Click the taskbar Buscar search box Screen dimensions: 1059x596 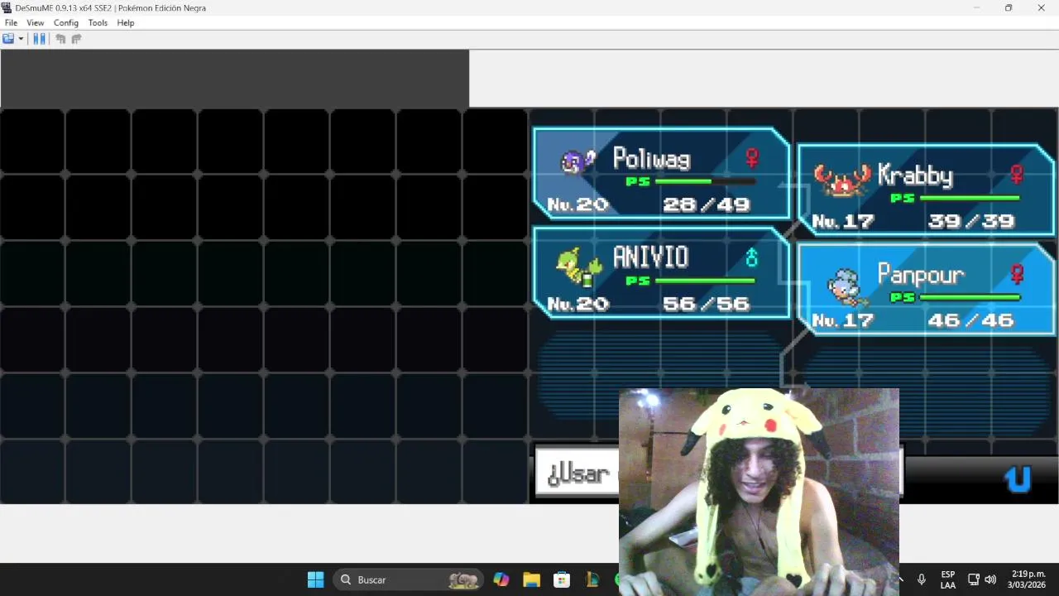pos(408,579)
